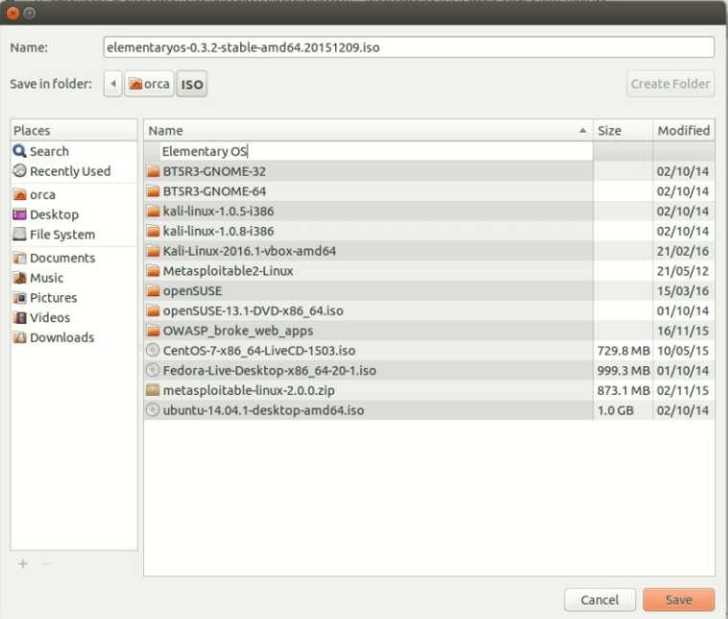Click the kali-linux-1.0.5-i386 folder icon
The width and height of the screenshot is (728, 619).
coord(153,211)
